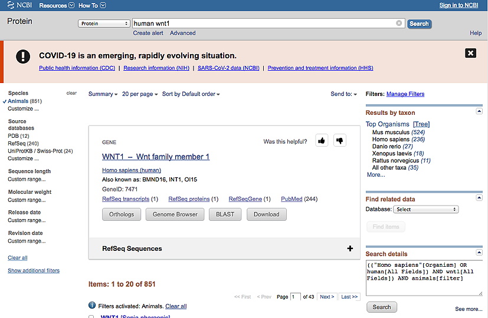Collapse the Search details panel

pyautogui.click(x=479, y=253)
